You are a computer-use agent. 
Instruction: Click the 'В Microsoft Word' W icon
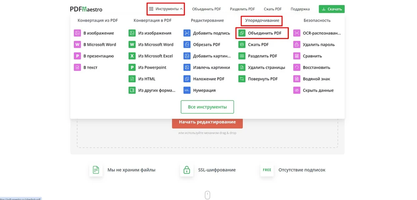click(77, 44)
